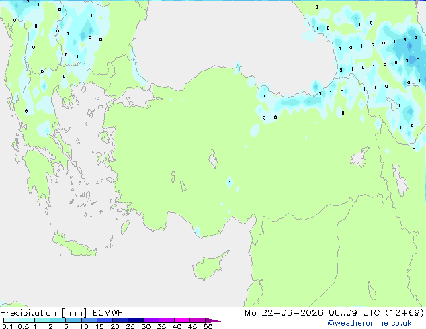Image resolution: width=426 pixels, height=329 pixels.
Task: Click the 30–35 mm purple legend swatch
Action: pos(151,320)
